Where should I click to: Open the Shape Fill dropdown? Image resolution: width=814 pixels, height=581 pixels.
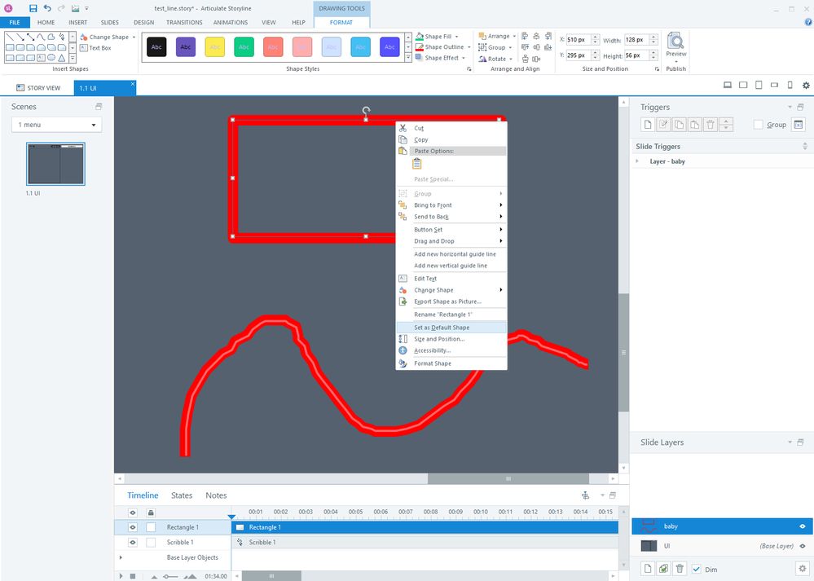pos(437,37)
